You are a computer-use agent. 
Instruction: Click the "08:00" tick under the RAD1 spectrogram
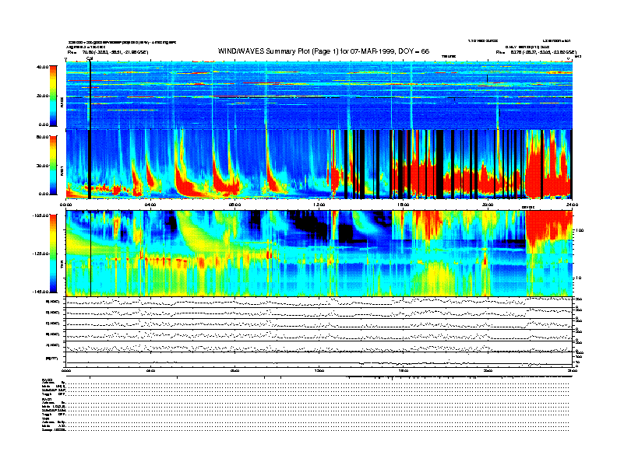[x=234, y=205]
